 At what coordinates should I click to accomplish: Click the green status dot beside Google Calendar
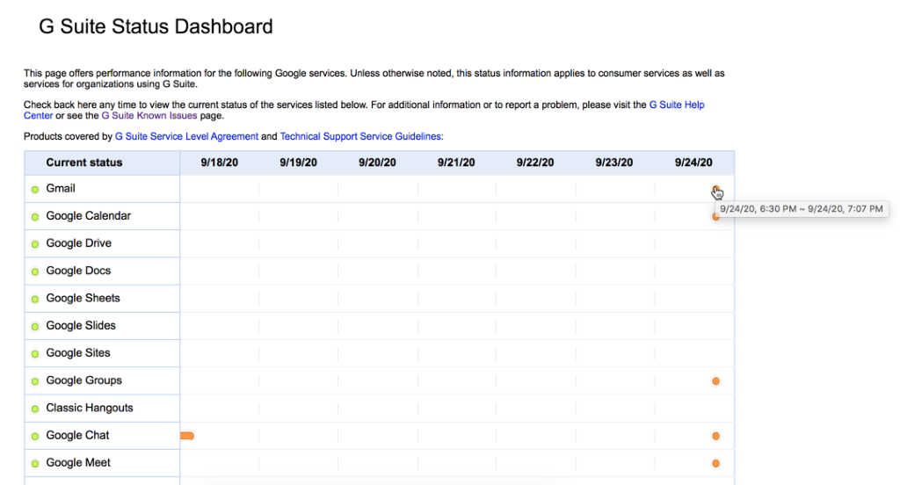(35, 217)
